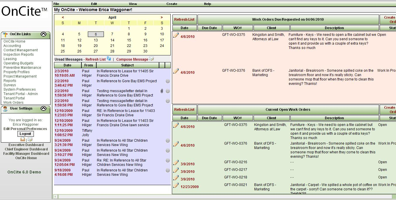Screen dimensions: 396x200
Task: Click the refresh icon beside Unread Messages
Action: (109, 59)
